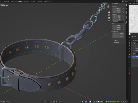Switch to the UV Editing workspace tab
The image size is (138, 103).
(x=39, y=1)
